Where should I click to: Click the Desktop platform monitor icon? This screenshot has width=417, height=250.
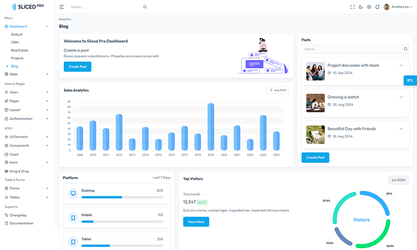(73, 194)
